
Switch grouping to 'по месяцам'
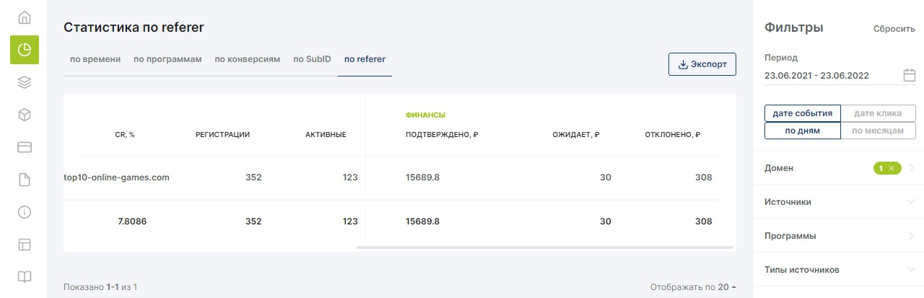point(878,131)
